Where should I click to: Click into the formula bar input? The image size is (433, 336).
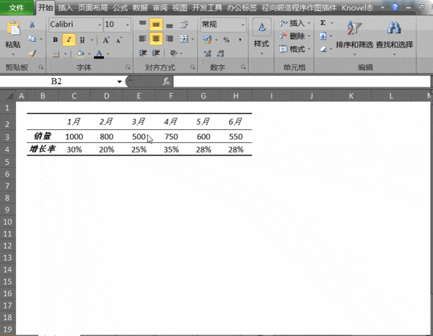(x=301, y=82)
